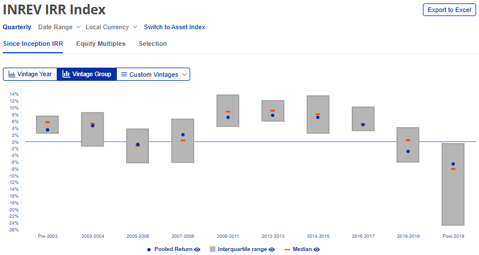Click the Pre-2003 axis label

48,236
